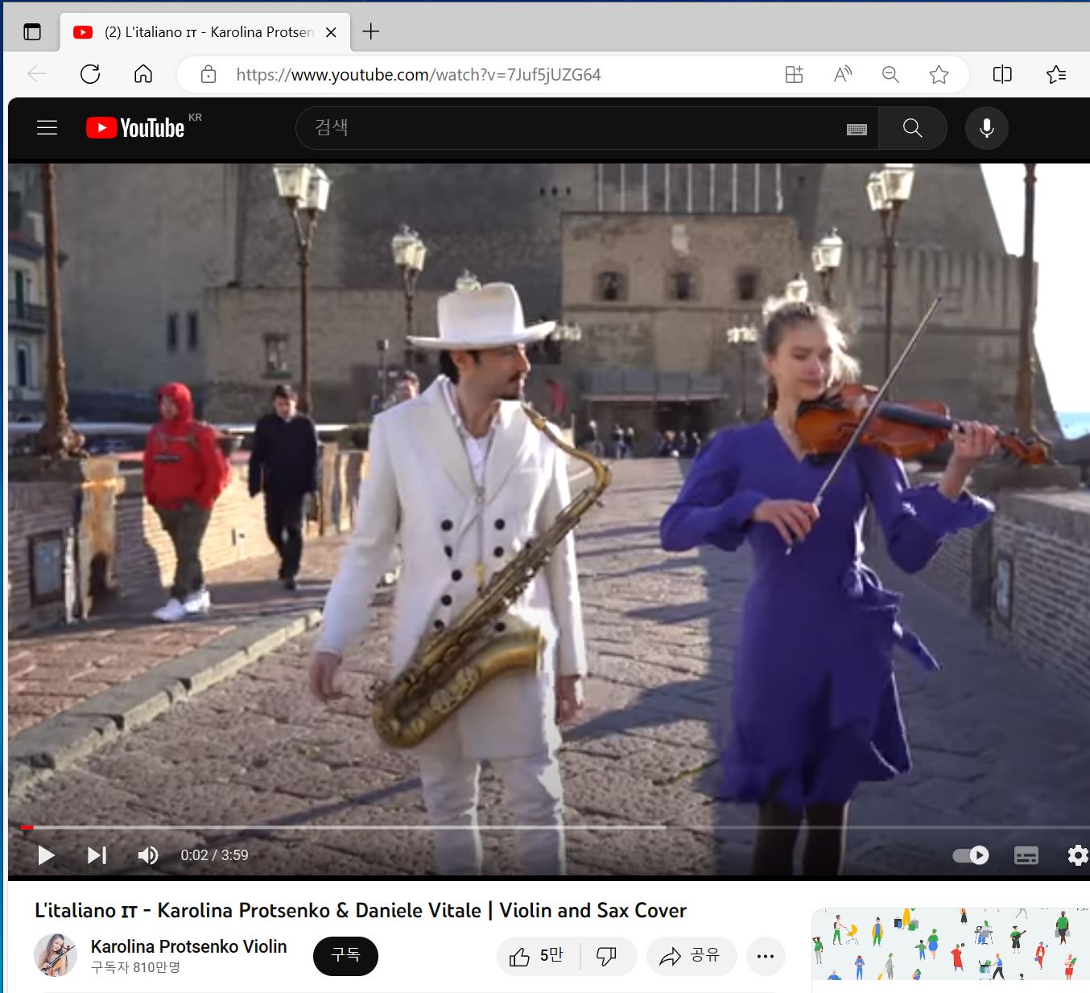Start voice search with microphone
This screenshot has height=993, width=1090.
point(986,128)
